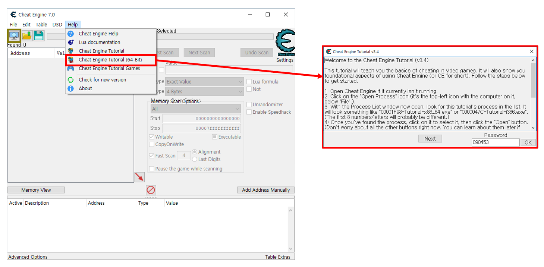Click the green refresh Check for new version icon
Viewport: 544px width, 267px height.
(71, 80)
